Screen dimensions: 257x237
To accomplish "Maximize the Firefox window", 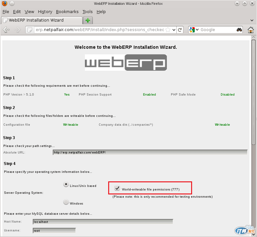I will (245, 3).
